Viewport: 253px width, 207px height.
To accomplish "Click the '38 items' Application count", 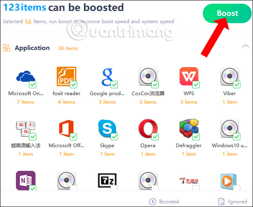I will 68,48.
